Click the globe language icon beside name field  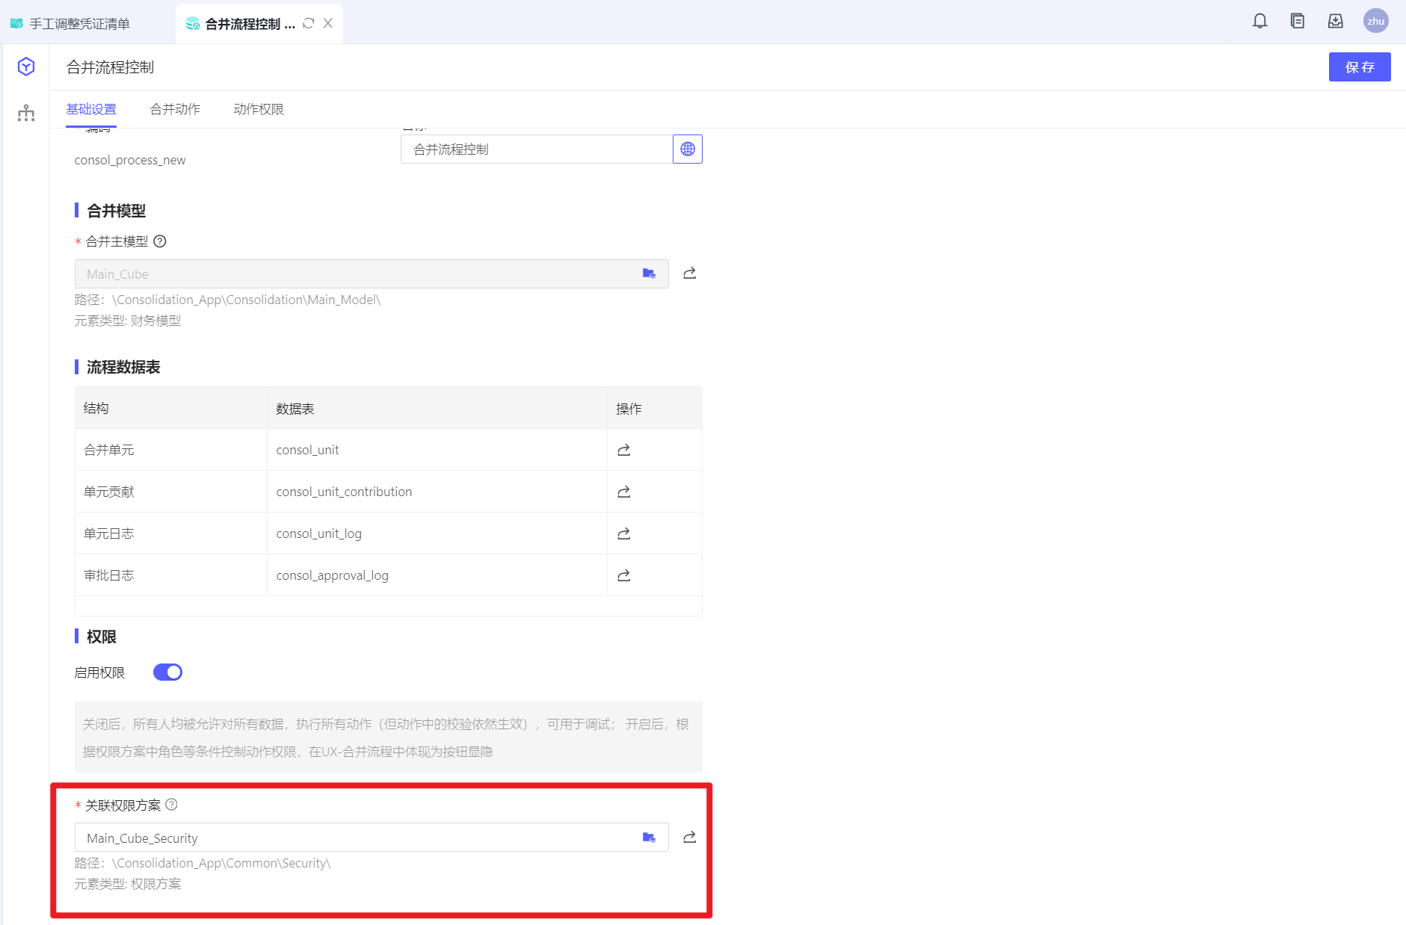688,149
